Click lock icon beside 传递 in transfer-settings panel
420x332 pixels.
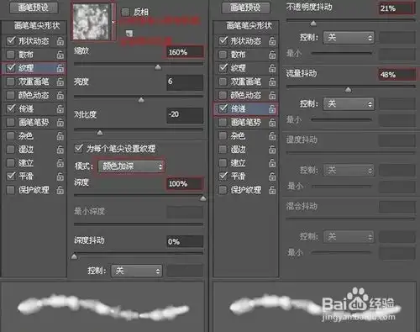point(272,108)
